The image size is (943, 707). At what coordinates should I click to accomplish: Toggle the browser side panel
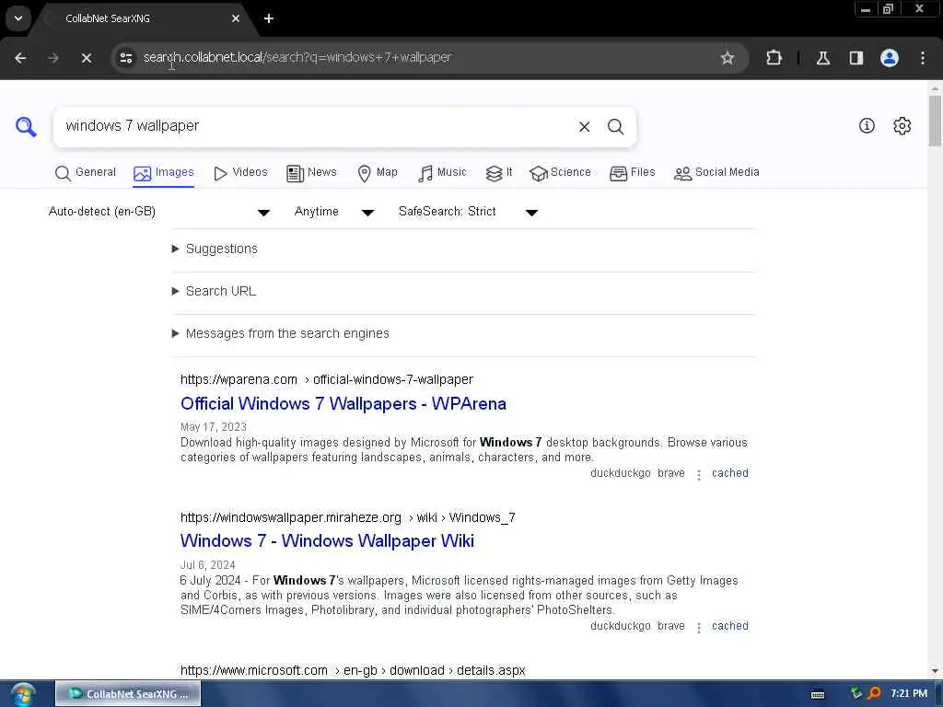coord(856,58)
